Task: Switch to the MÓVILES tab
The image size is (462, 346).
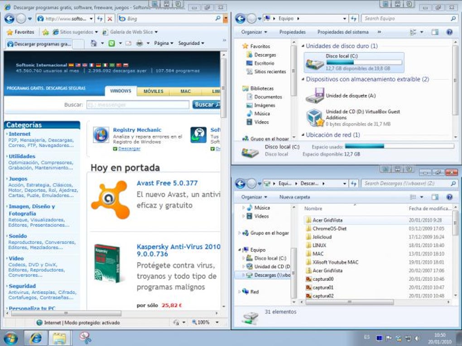Action: pyautogui.click(x=153, y=91)
